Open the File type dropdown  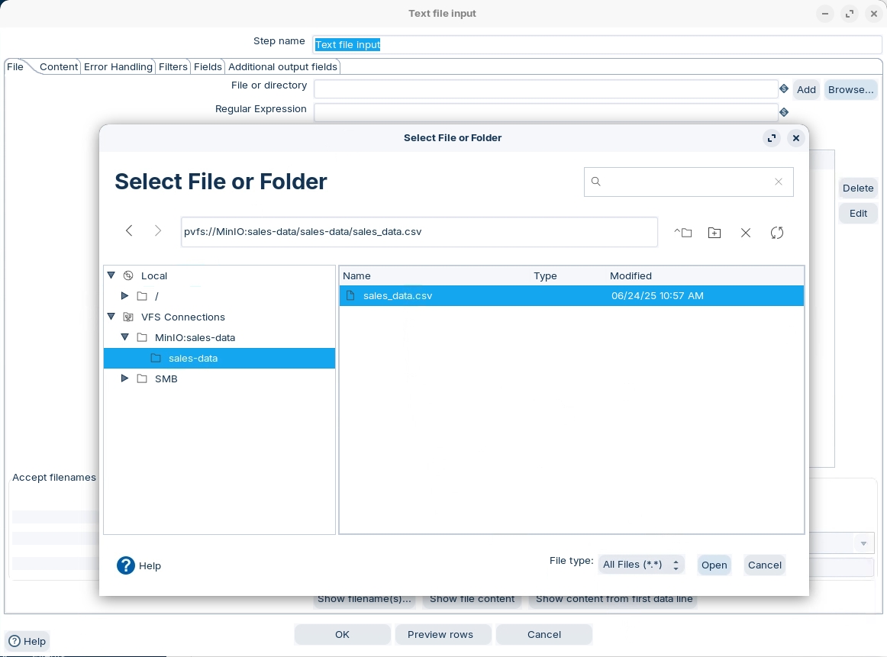coord(640,565)
